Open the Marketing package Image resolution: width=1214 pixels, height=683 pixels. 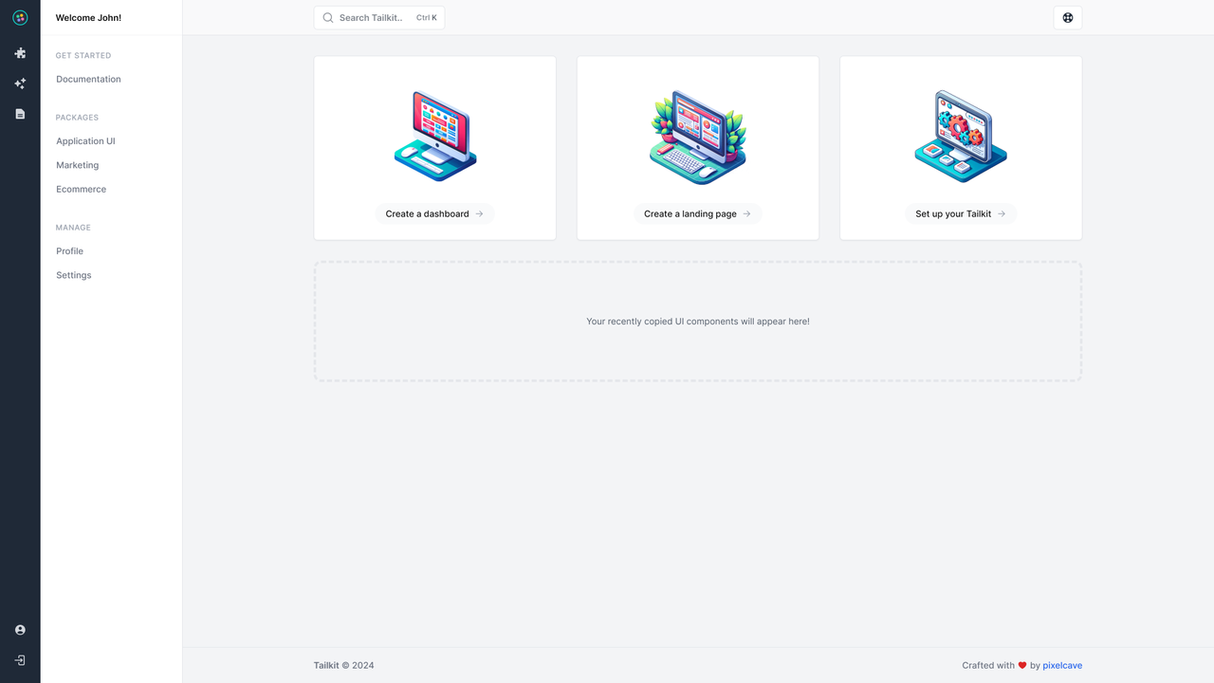[x=77, y=165]
